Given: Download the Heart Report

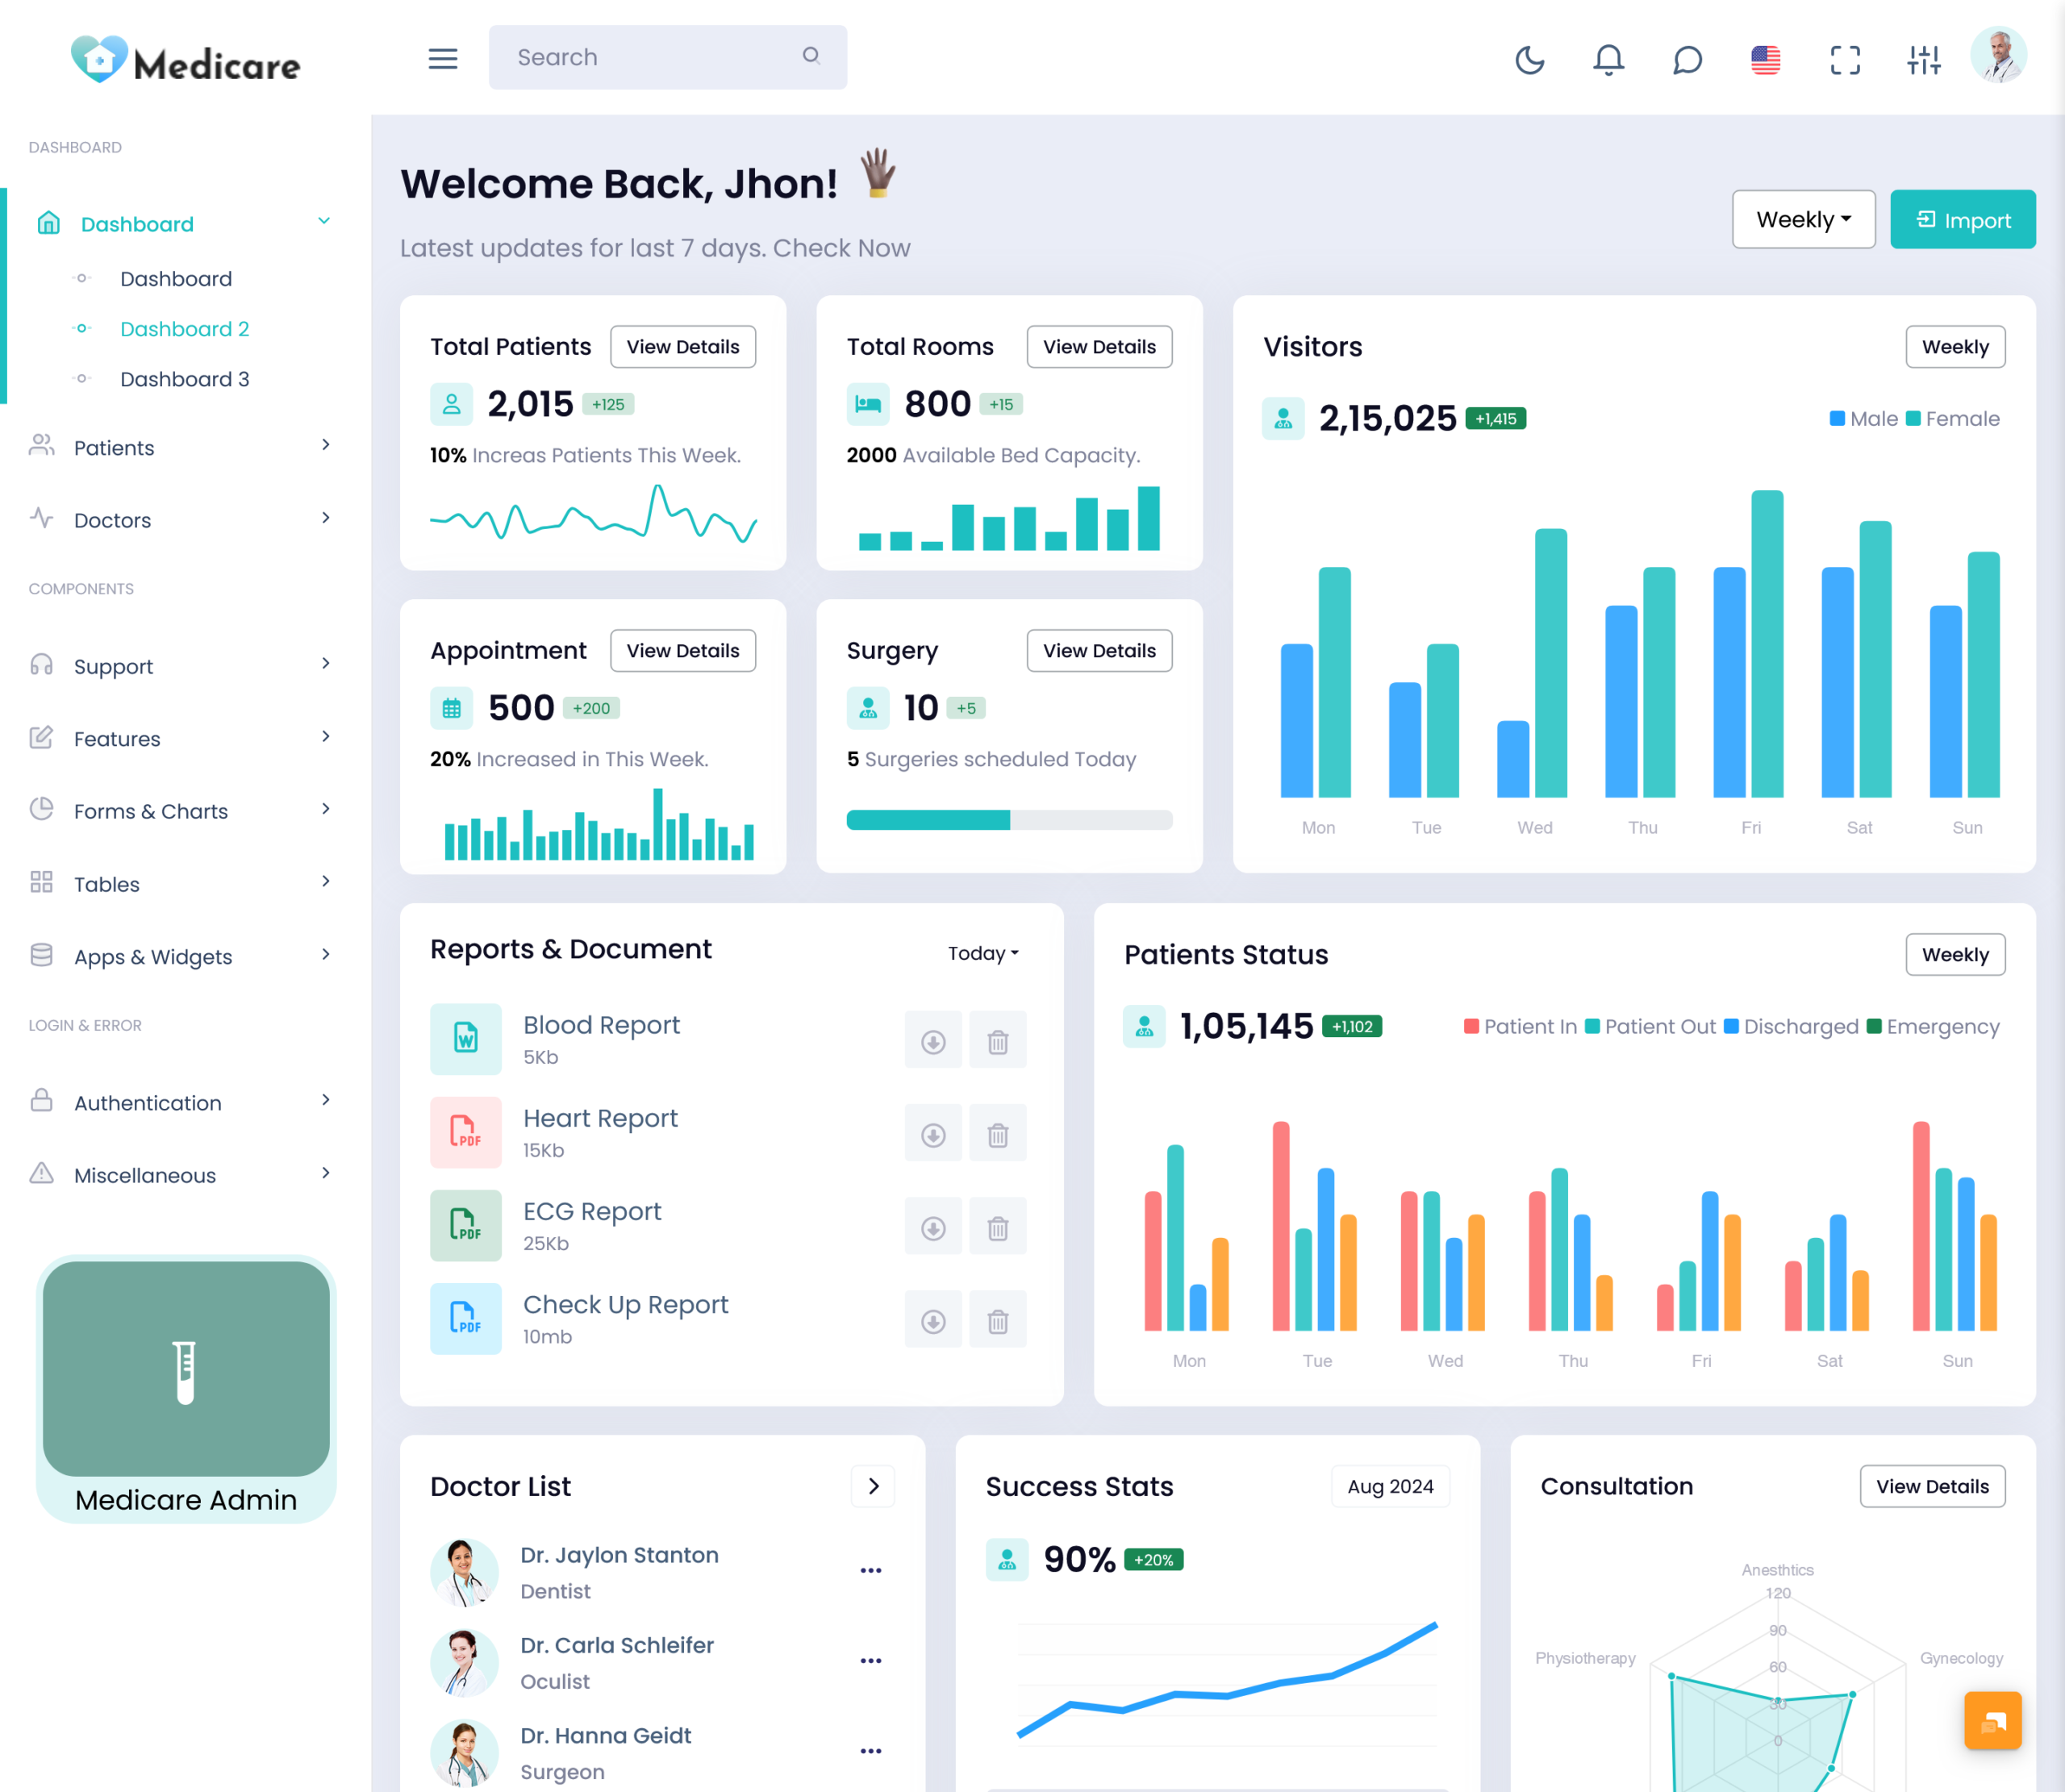Looking at the screenshot, I should tap(933, 1133).
